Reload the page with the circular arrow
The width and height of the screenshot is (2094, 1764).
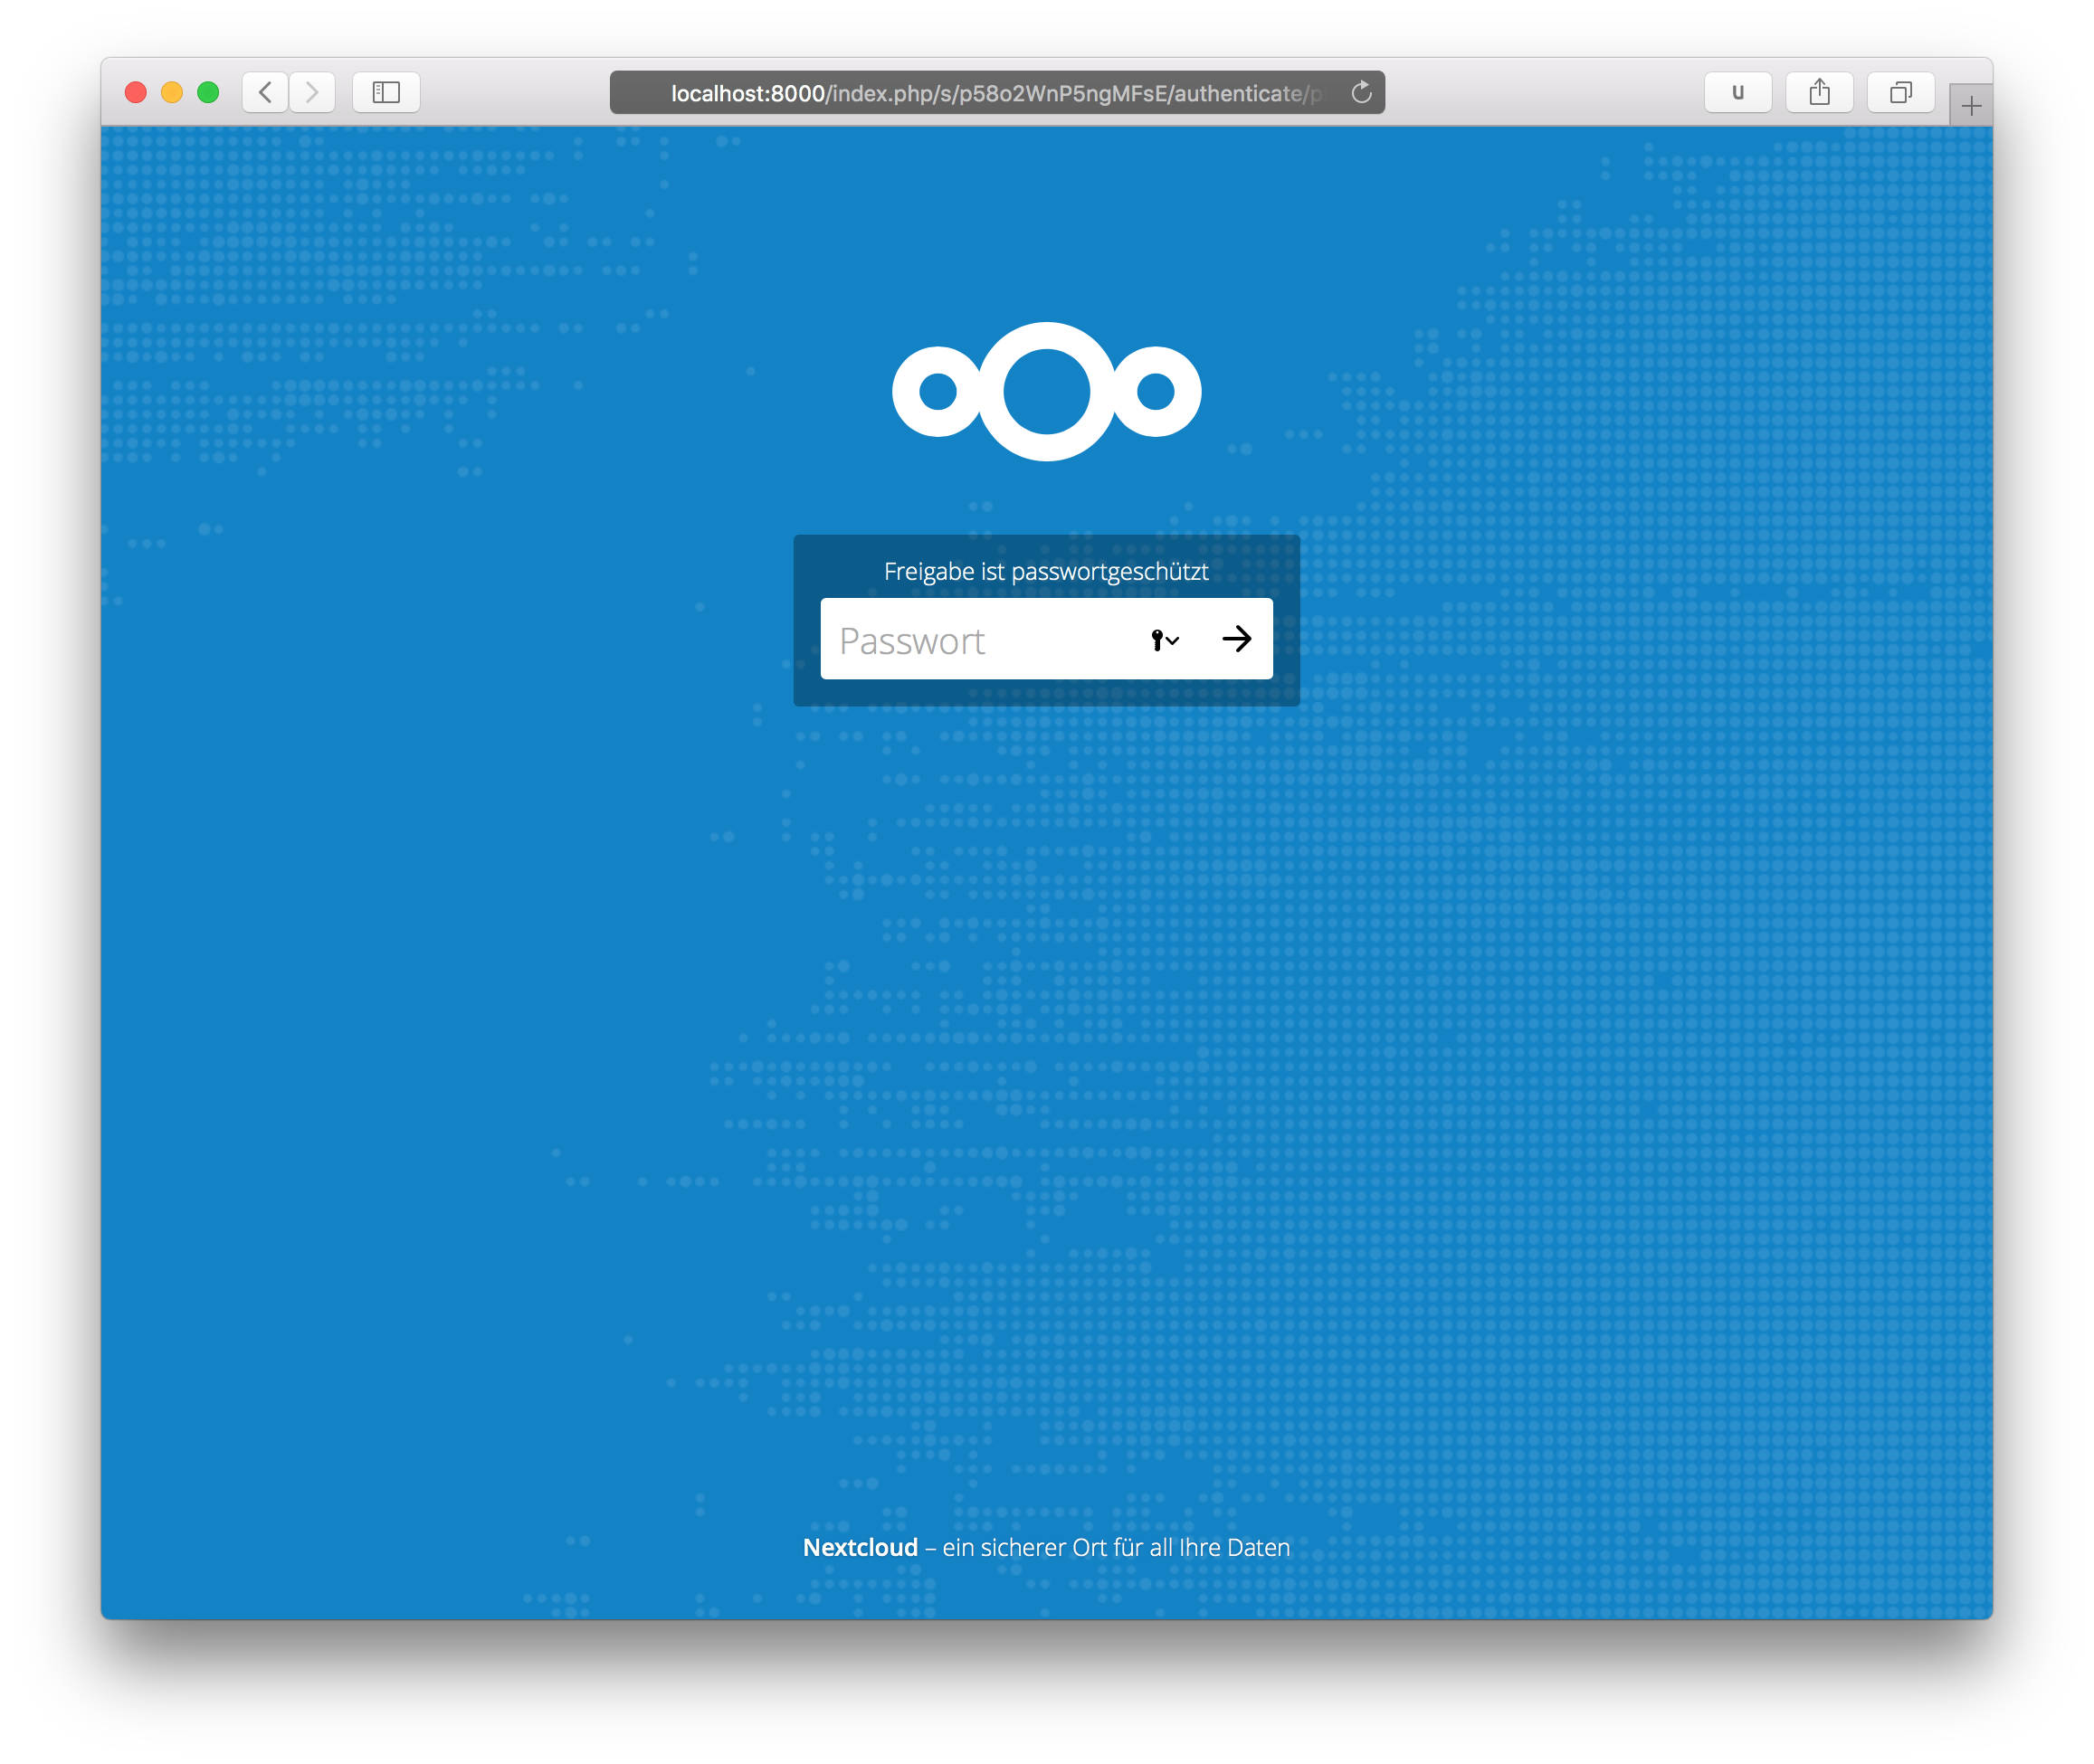point(1361,93)
